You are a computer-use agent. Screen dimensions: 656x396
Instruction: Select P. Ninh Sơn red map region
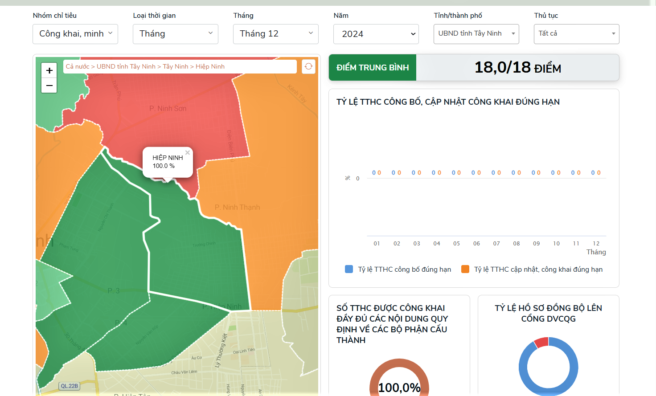click(x=168, y=108)
